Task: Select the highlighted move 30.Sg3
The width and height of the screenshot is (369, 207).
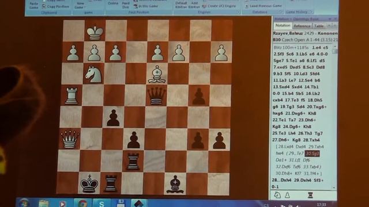Action: [312, 154]
